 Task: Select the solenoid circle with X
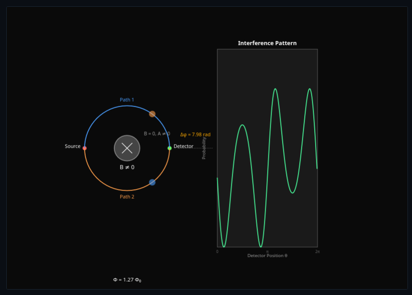[x=127, y=148]
